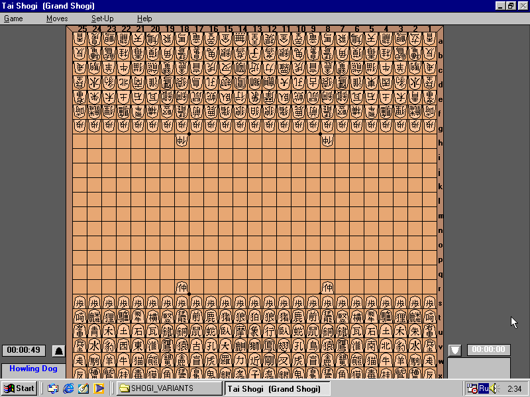Open the Help menu
530x397 pixels.
pyautogui.click(x=144, y=19)
